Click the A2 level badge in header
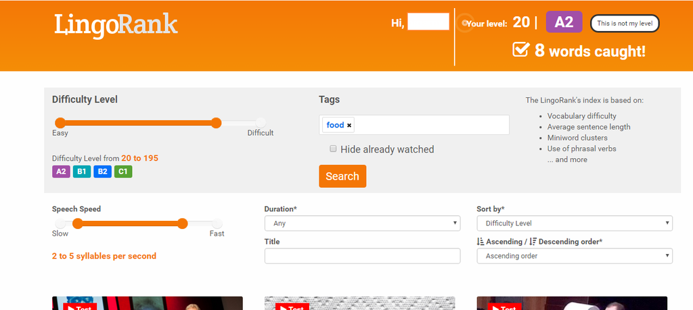 pyautogui.click(x=564, y=22)
